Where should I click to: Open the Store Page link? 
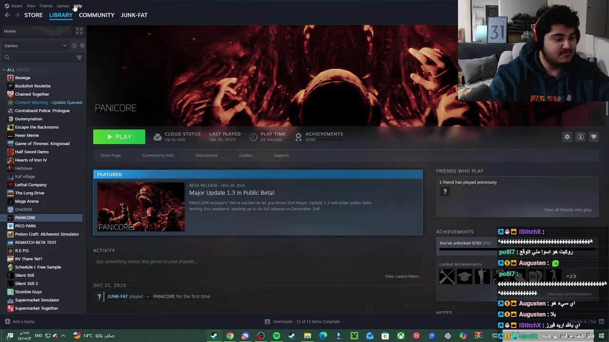[x=110, y=155]
